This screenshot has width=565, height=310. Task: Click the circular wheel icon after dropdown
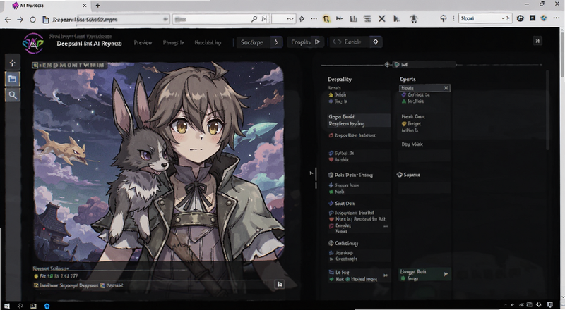click(520, 18)
